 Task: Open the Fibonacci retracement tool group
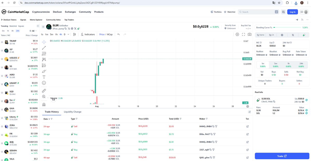click(44, 53)
